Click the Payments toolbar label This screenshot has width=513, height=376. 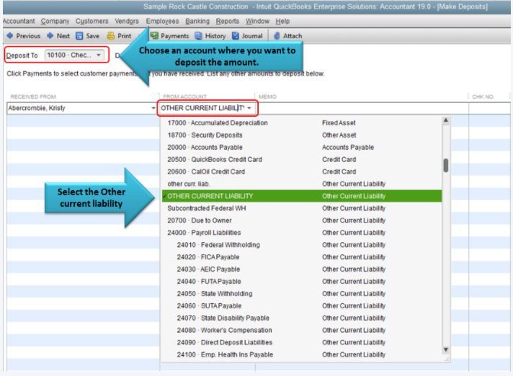[x=174, y=36]
